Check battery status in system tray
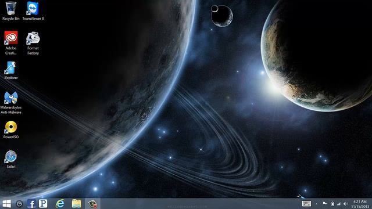Image resolution: width=372 pixels, height=209 pixels. [332, 204]
